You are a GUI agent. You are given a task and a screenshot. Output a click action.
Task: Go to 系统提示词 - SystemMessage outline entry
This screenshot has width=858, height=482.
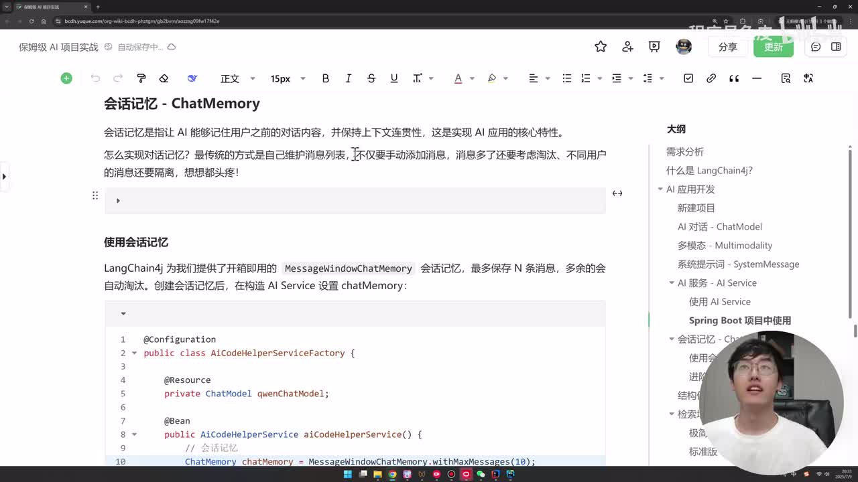click(739, 264)
